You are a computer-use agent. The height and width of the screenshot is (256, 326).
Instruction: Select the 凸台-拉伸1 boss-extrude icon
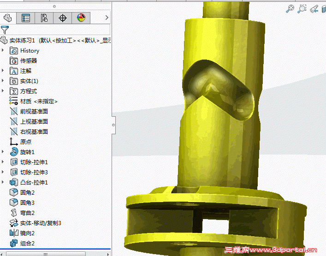(14, 182)
